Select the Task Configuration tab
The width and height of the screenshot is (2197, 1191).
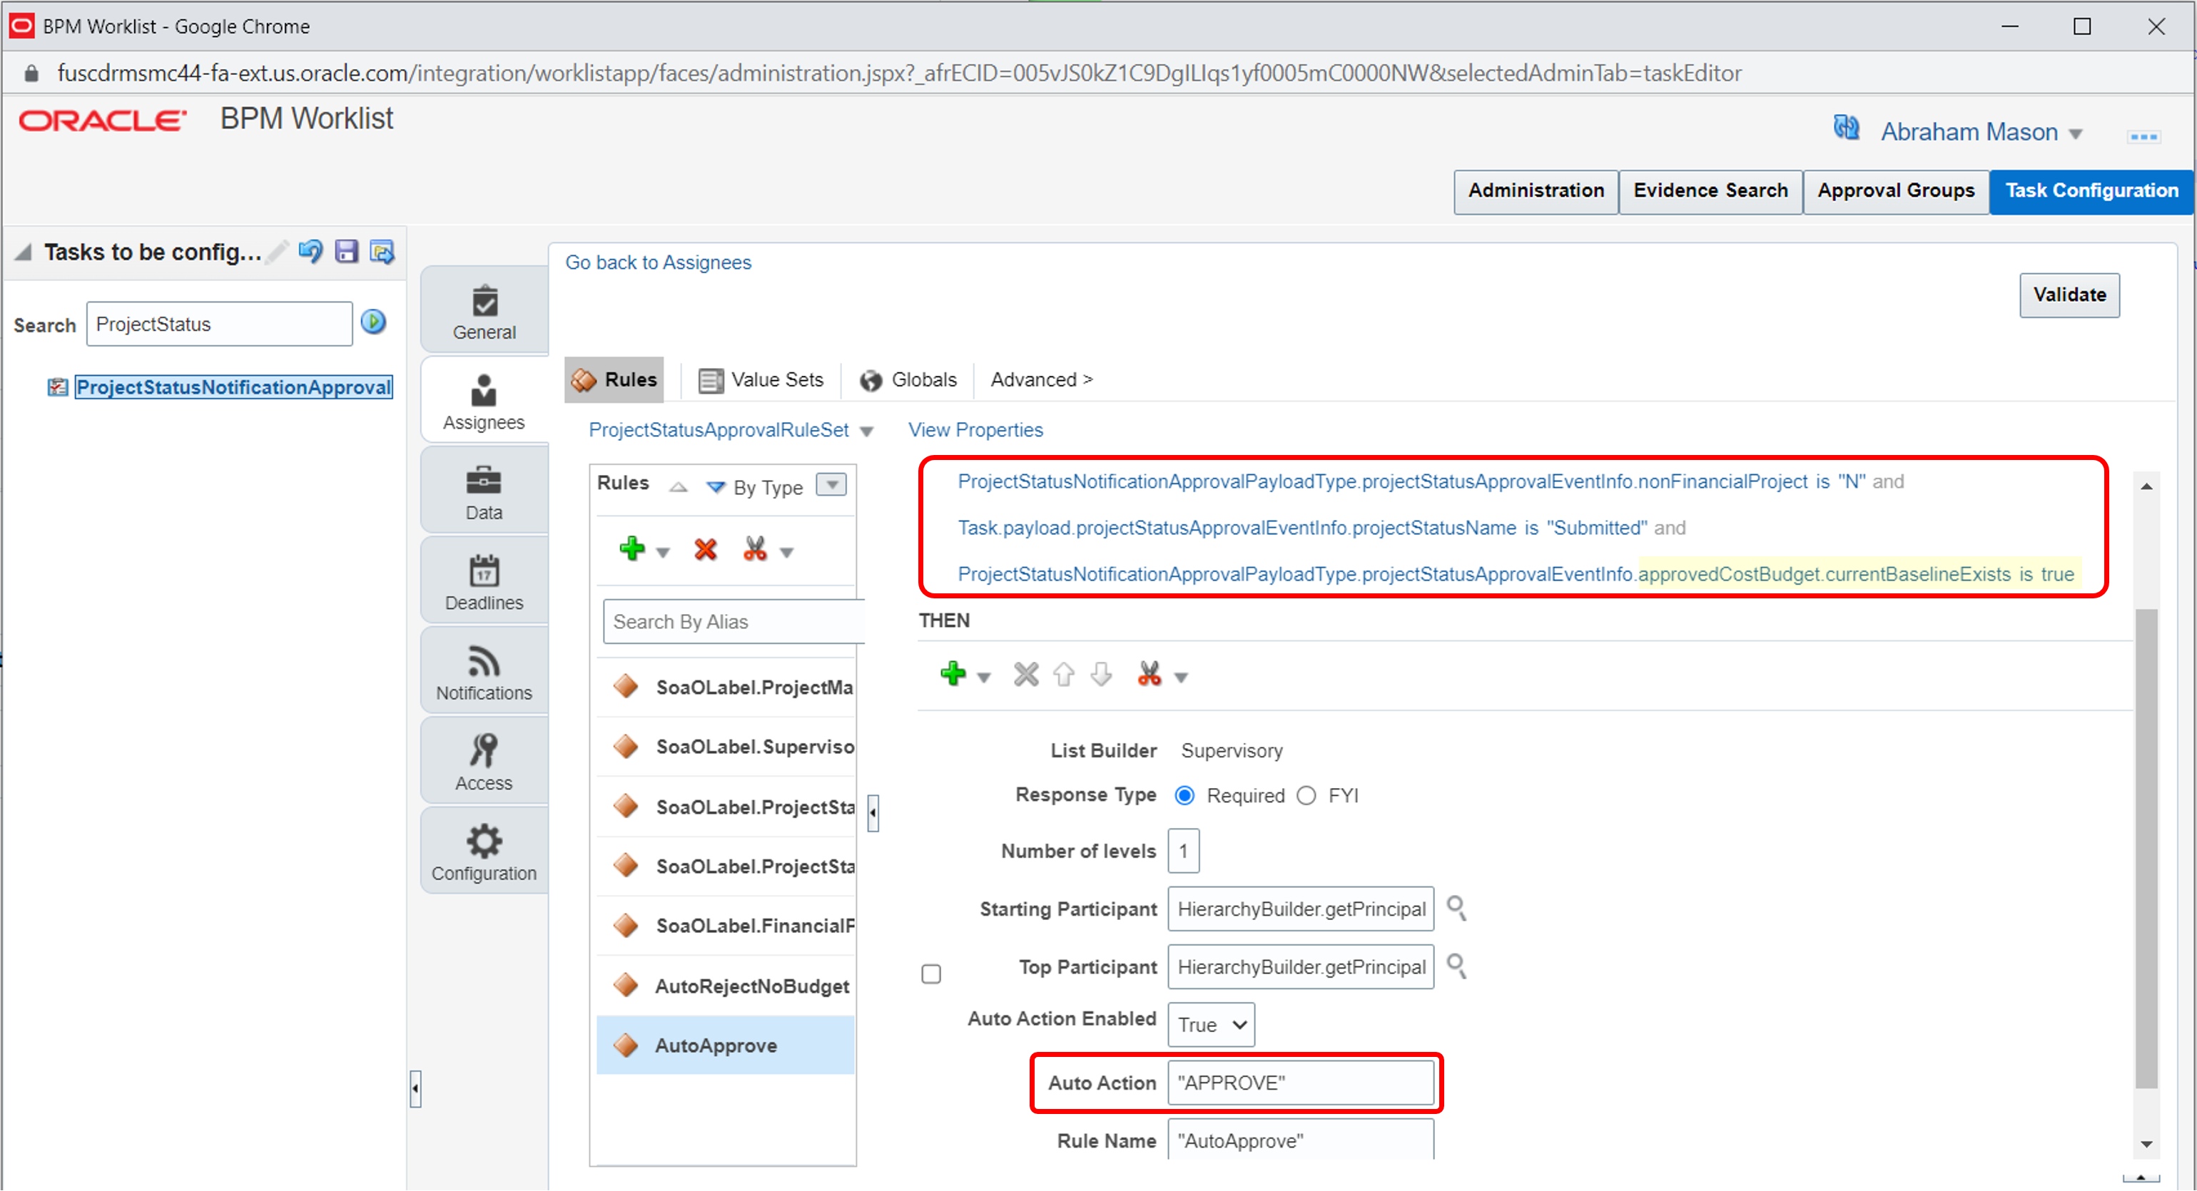tap(2091, 191)
